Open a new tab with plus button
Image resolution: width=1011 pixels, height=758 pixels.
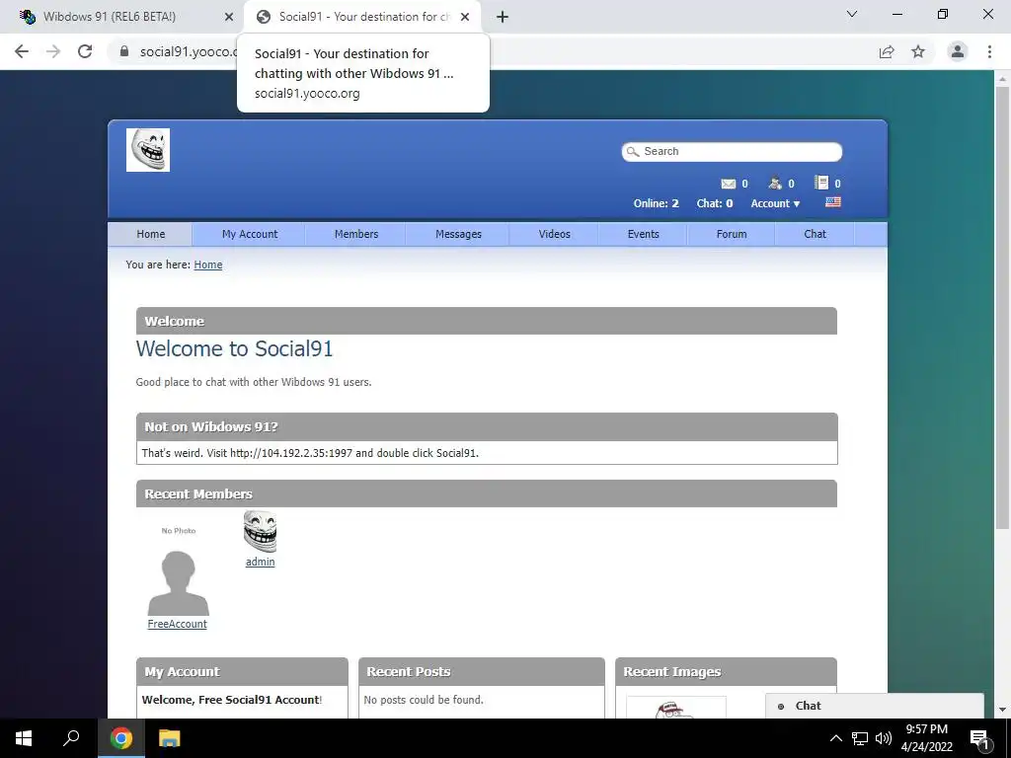click(503, 17)
